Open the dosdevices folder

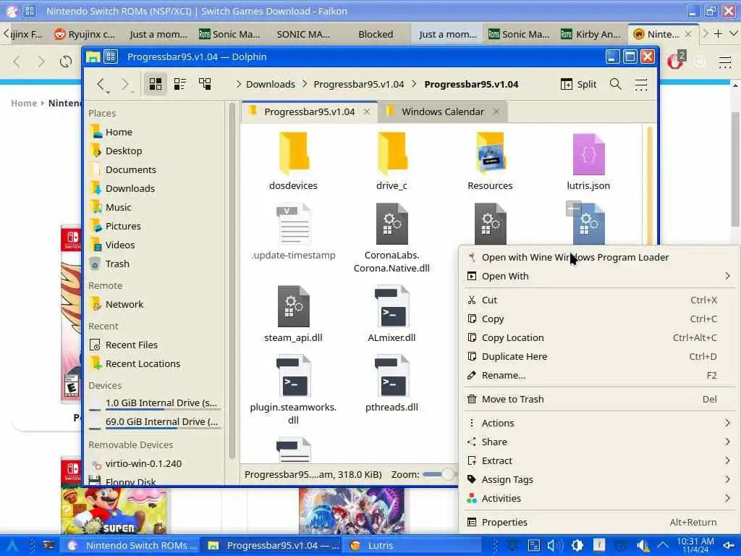coord(293,161)
